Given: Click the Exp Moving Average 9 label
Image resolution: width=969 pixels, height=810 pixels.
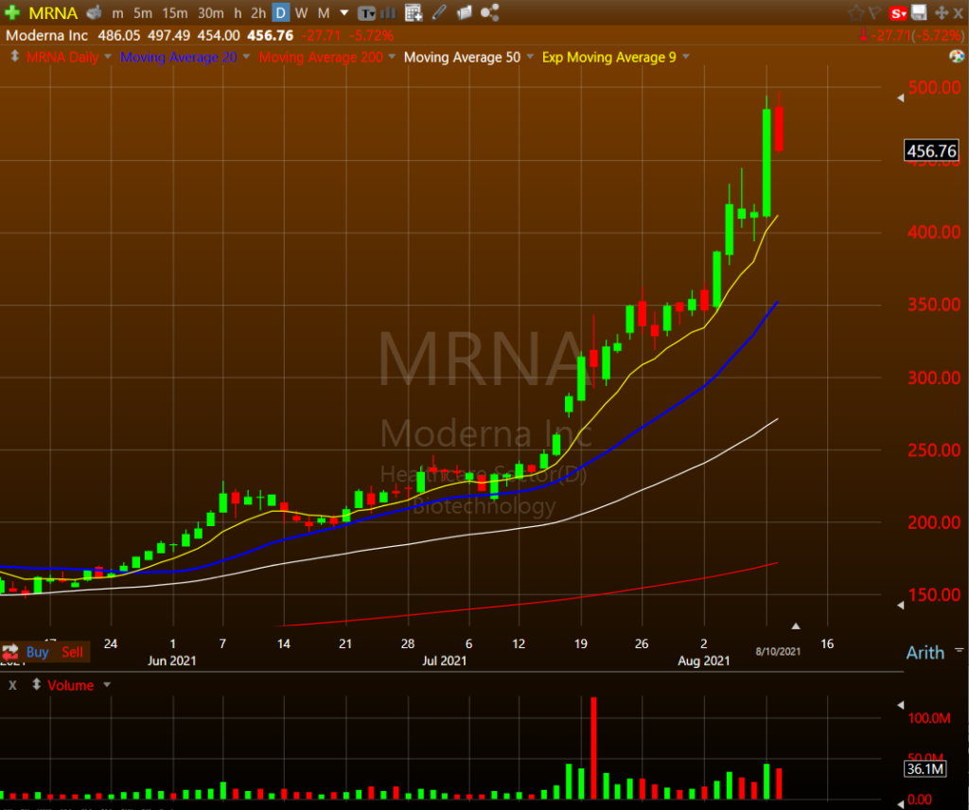Looking at the screenshot, I should pyautogui.click(x=609, y=58).
